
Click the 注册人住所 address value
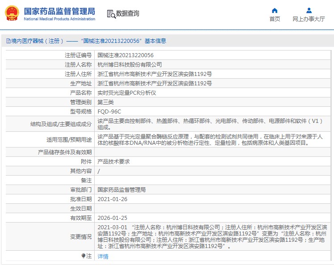(x=154, y=74)
